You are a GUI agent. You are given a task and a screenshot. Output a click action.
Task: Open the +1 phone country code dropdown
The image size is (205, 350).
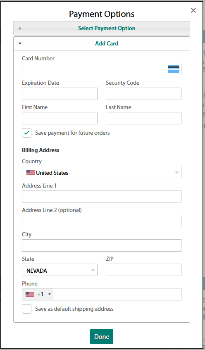pyautogui.click(x=38, y=294)
